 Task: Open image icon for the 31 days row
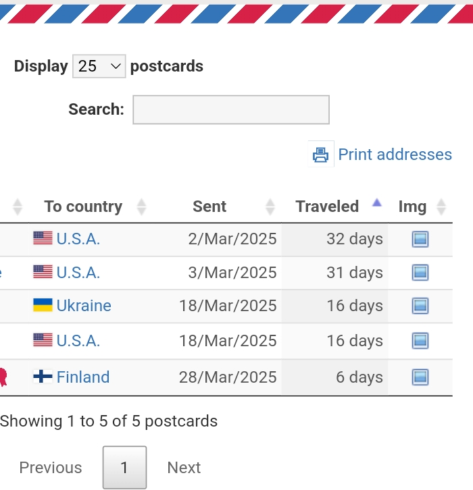(420, 273)
